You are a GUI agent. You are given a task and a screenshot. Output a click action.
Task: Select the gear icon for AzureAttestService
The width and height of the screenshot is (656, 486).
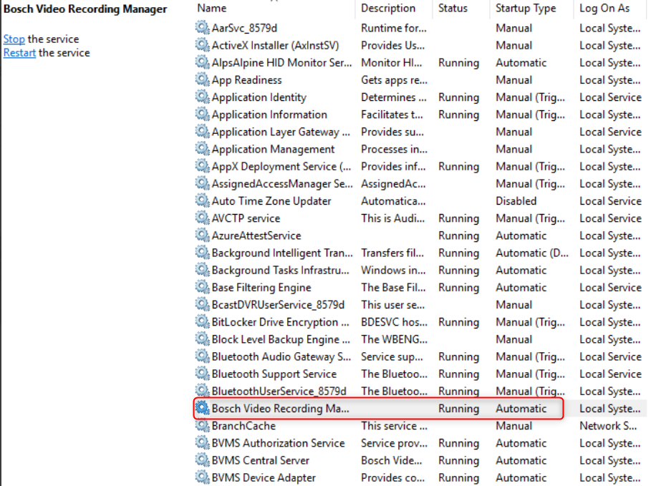[203, 235]
